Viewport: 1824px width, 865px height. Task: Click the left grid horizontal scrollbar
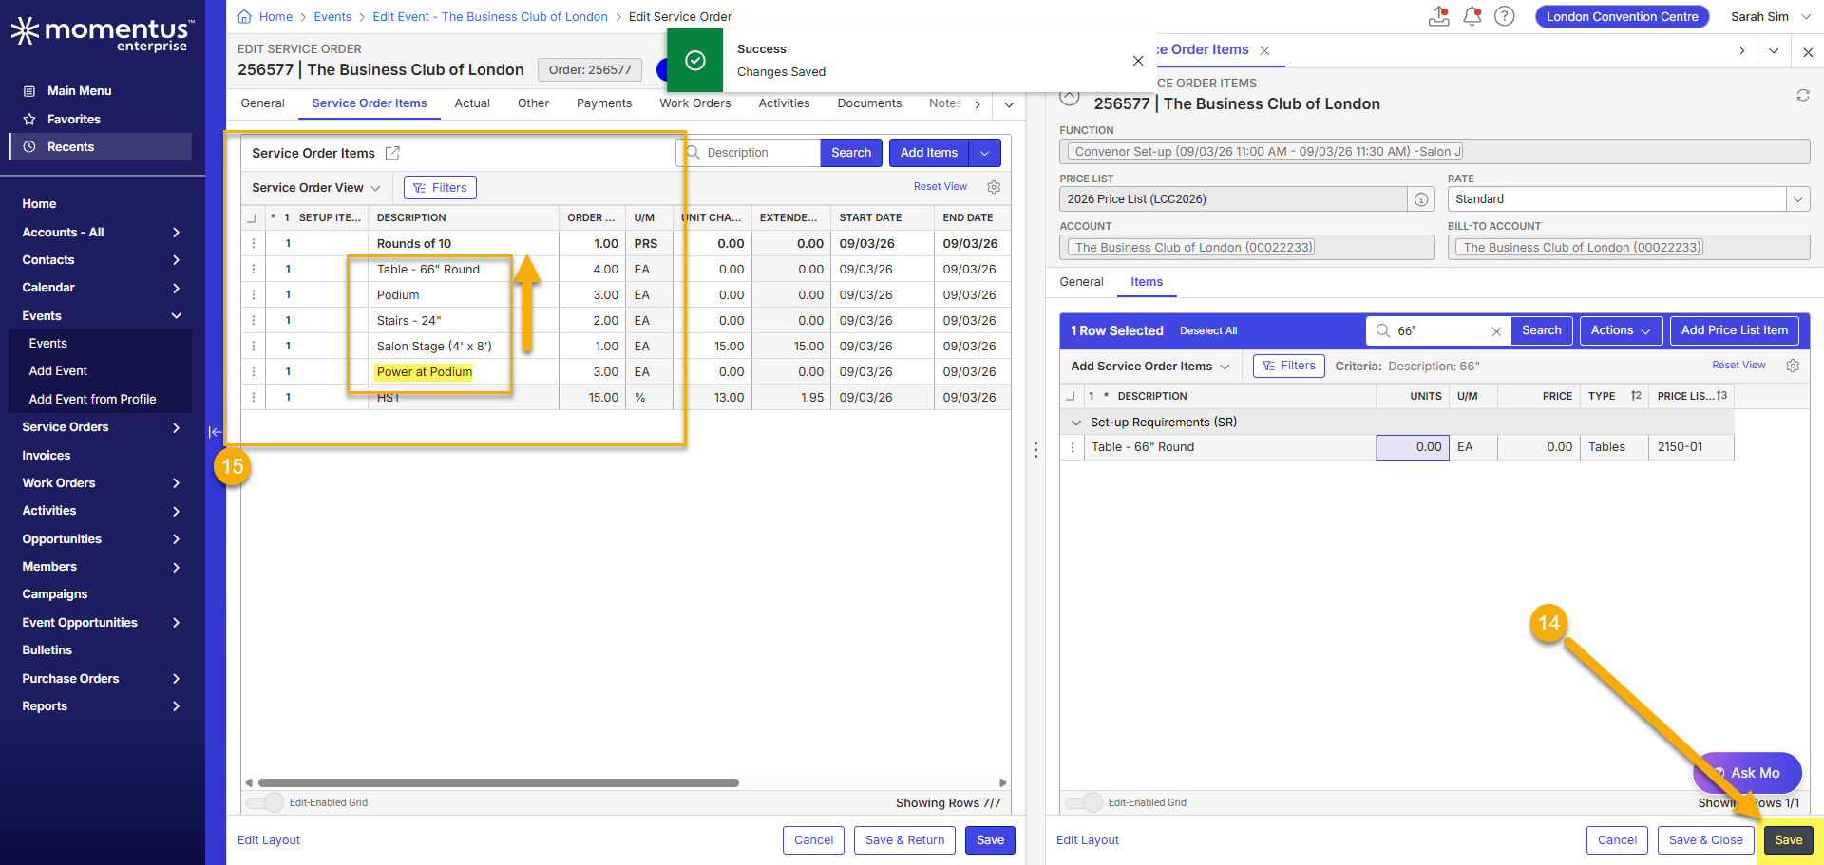499,783
